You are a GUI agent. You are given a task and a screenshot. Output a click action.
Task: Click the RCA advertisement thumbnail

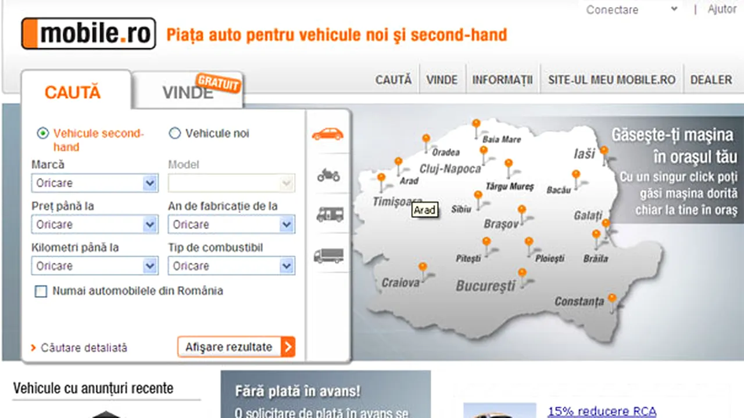pyautogui.click(x=500, y=410)
